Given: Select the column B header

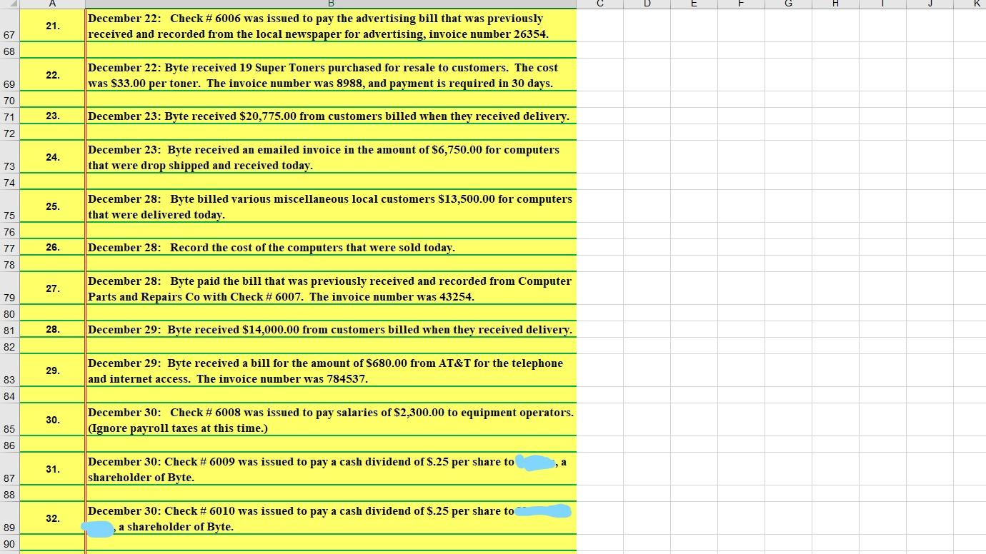Looking at the screenshot, I should (x=330, y=4).
